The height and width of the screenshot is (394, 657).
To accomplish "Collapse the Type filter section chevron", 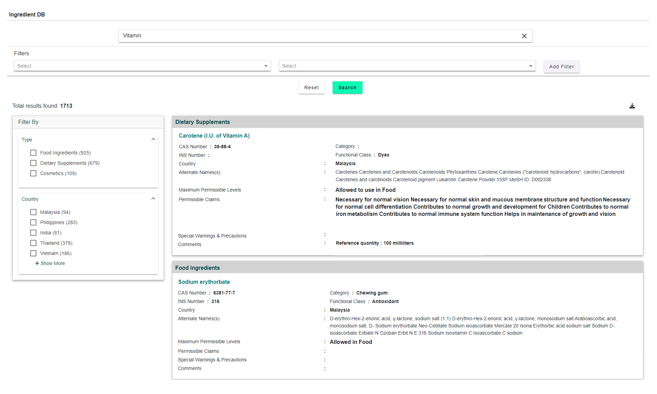I will pyautogui.click(x=153, y=139).
